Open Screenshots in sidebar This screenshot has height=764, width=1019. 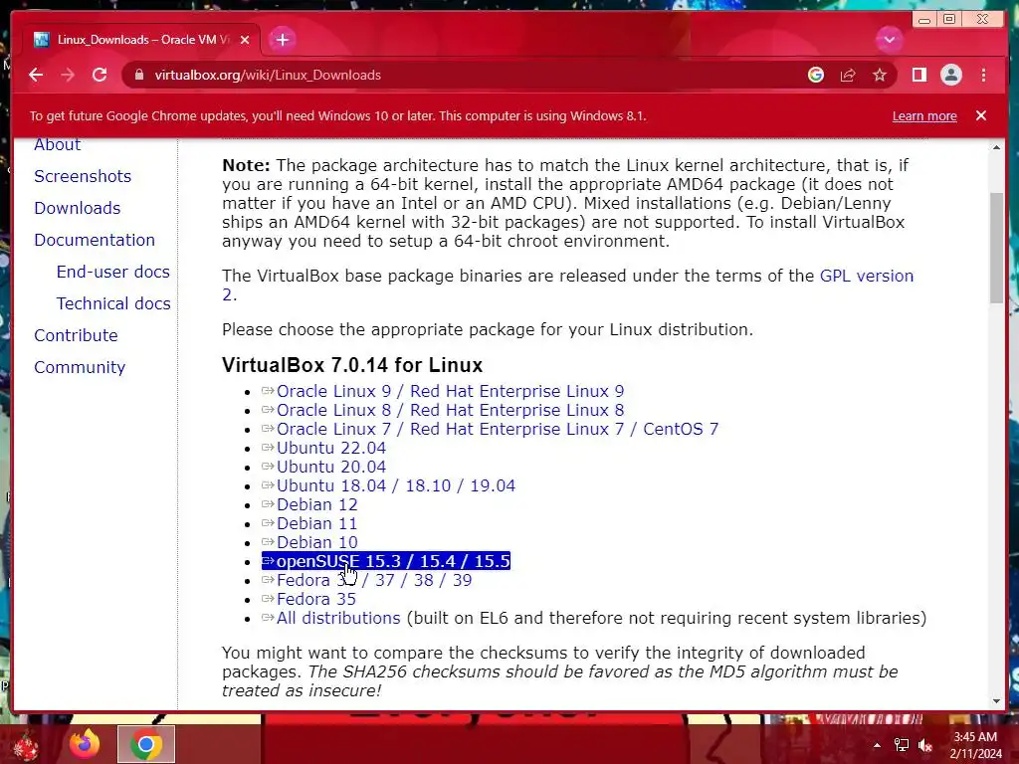[83, 176]
